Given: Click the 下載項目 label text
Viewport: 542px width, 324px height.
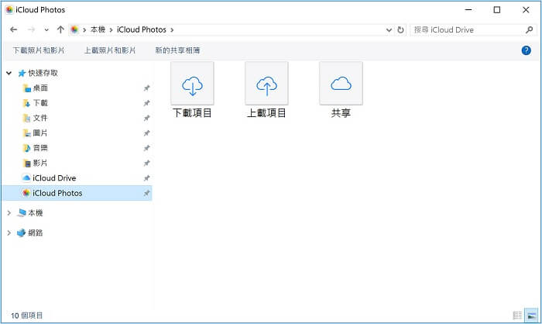Looking at the screenshot, I should click(x=192, y=113).
